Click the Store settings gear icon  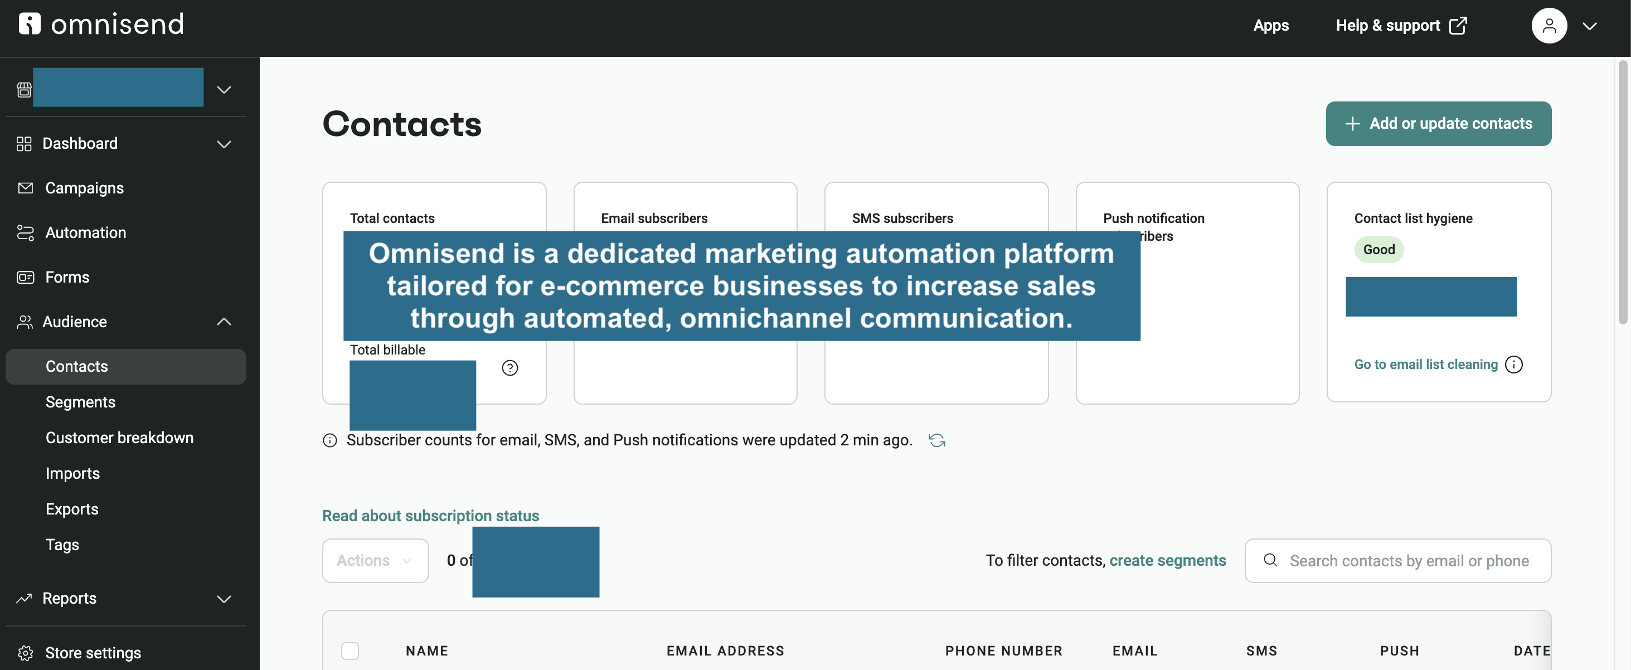pyautogui.click(x=25, y=653)
